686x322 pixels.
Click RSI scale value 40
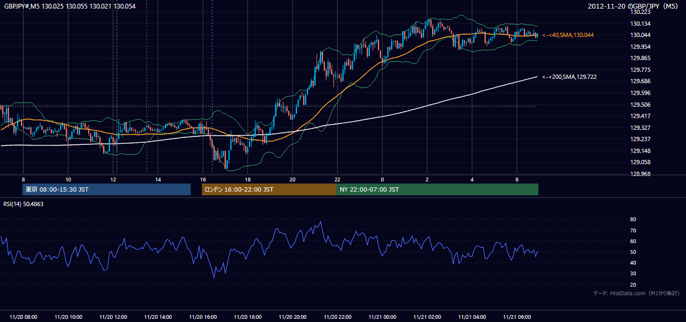pyautogui.click(x=633, y=262)
